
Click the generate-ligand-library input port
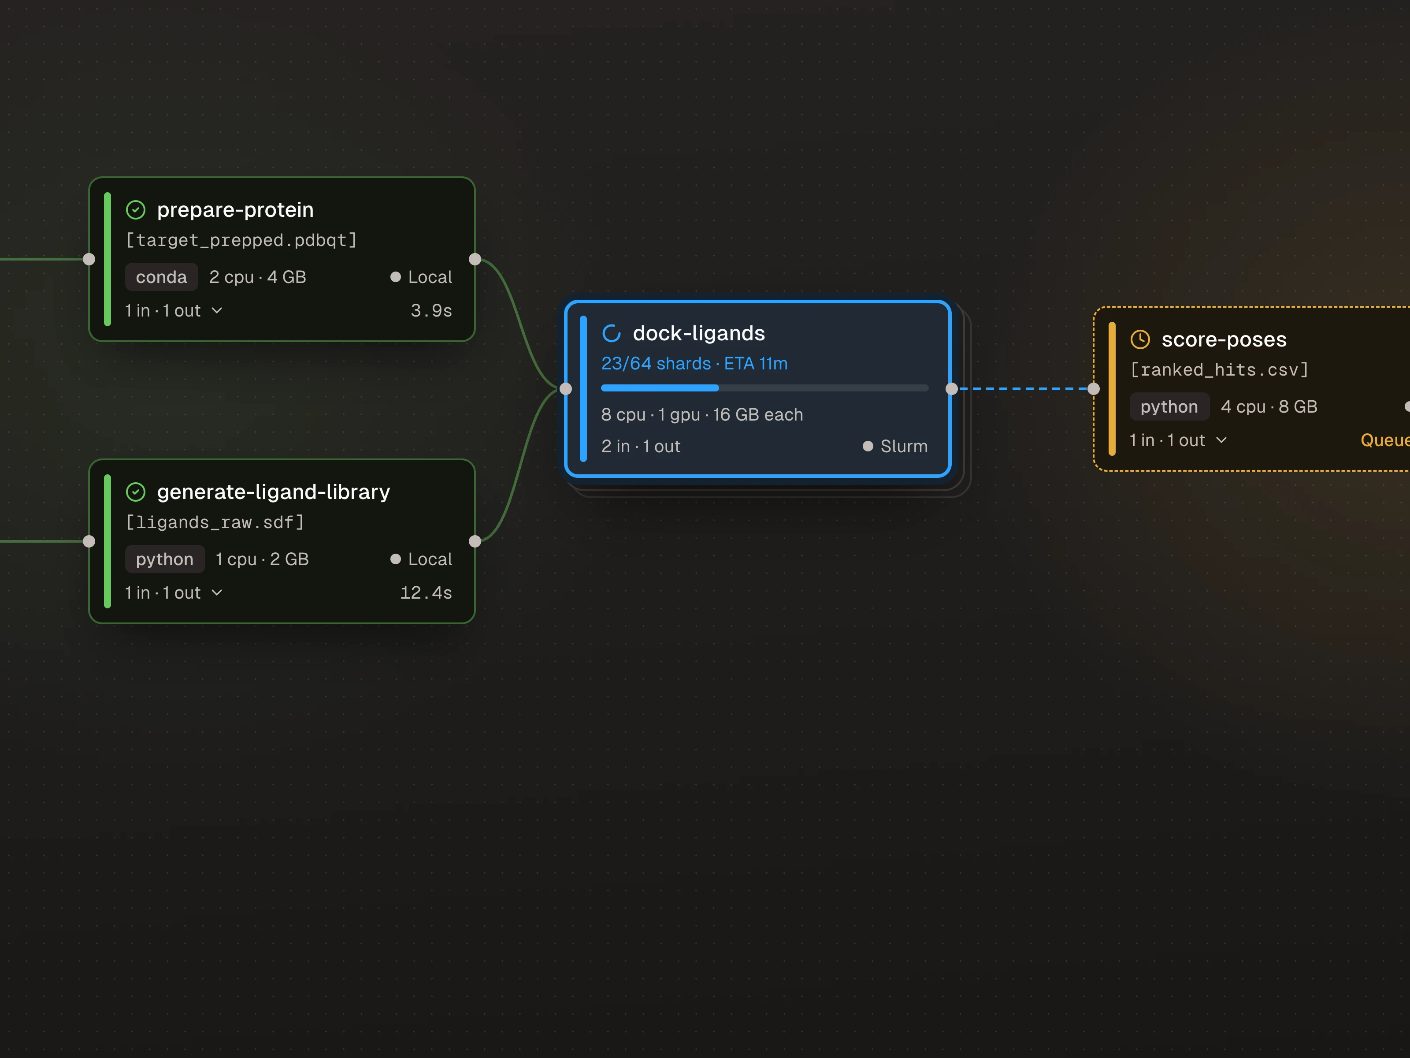tap(89, 541)
